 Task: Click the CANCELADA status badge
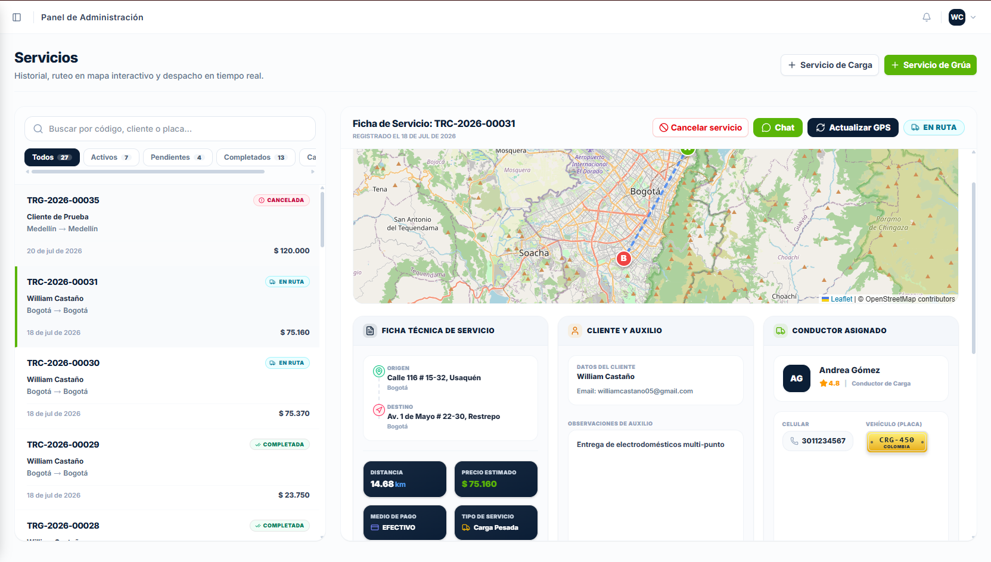(x=281, y=200)
